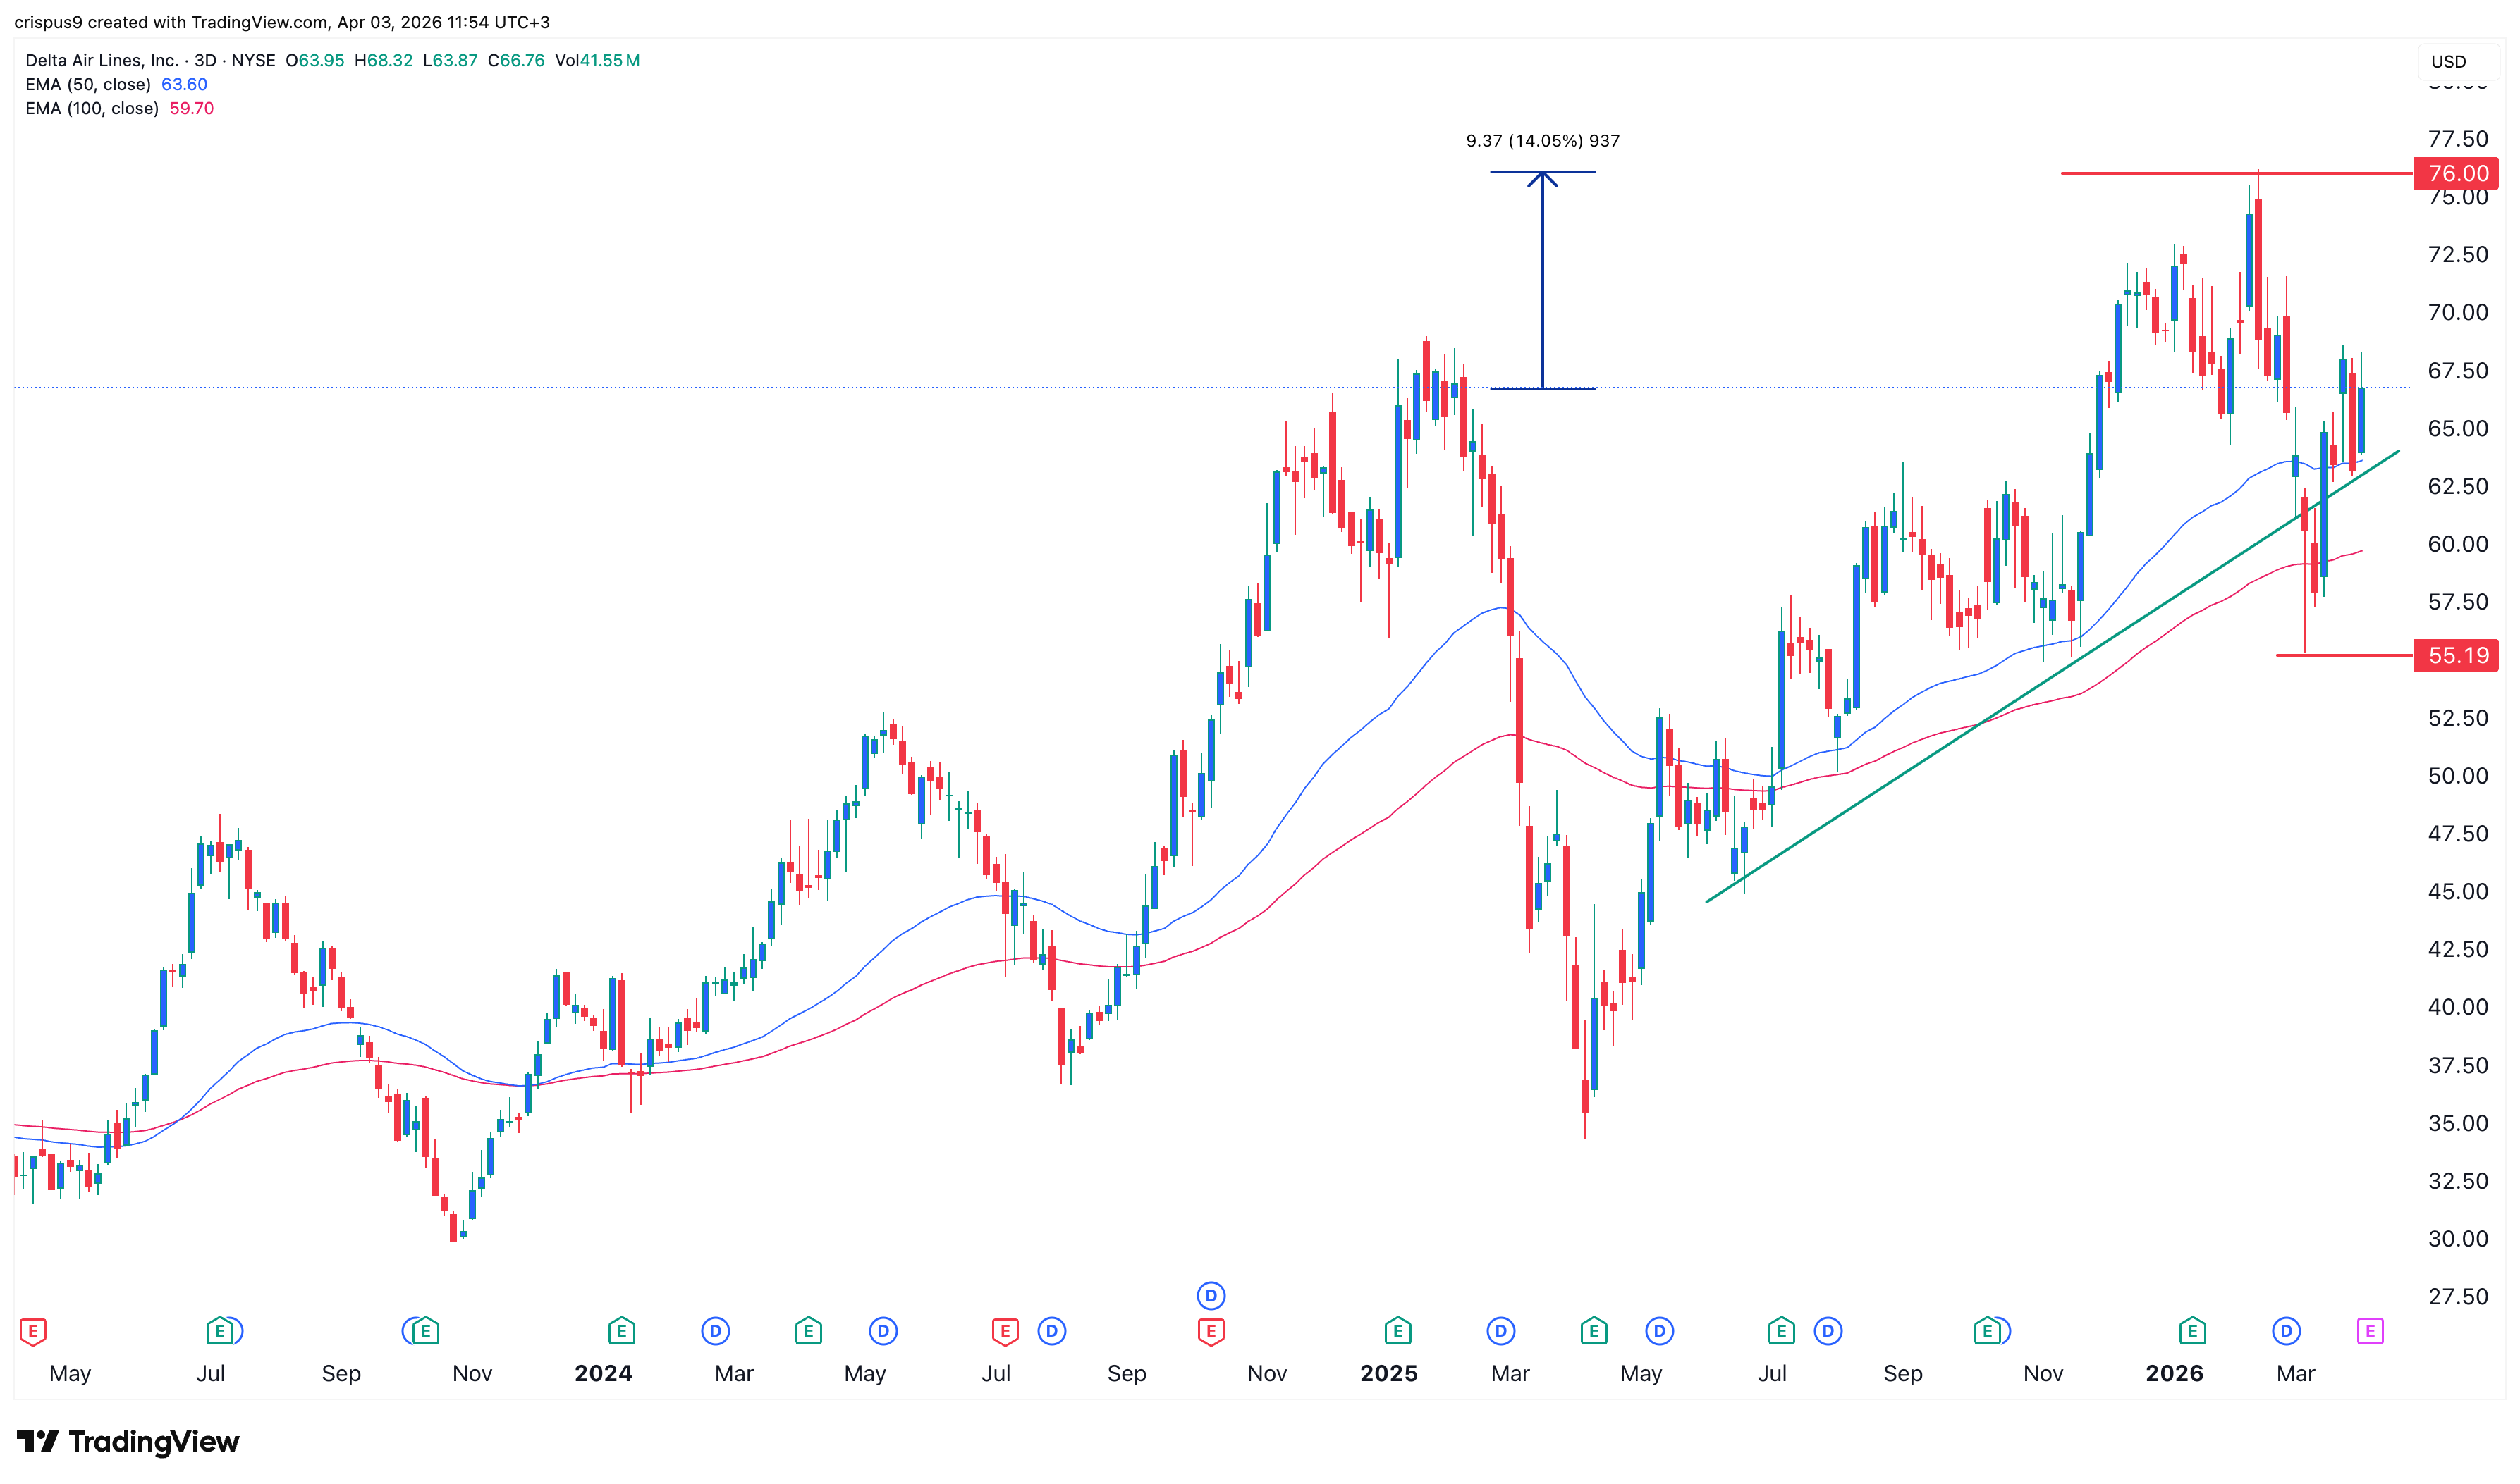Click the TradingView logo
The image size is (2520, 1484).
click(128, 1441)
